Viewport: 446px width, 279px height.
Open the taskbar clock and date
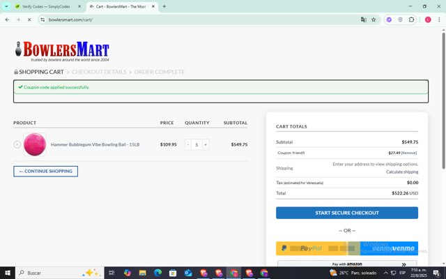coord(419,273)
